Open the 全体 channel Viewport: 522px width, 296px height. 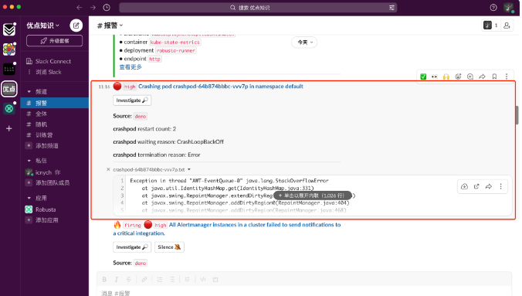tap(55, 114)
